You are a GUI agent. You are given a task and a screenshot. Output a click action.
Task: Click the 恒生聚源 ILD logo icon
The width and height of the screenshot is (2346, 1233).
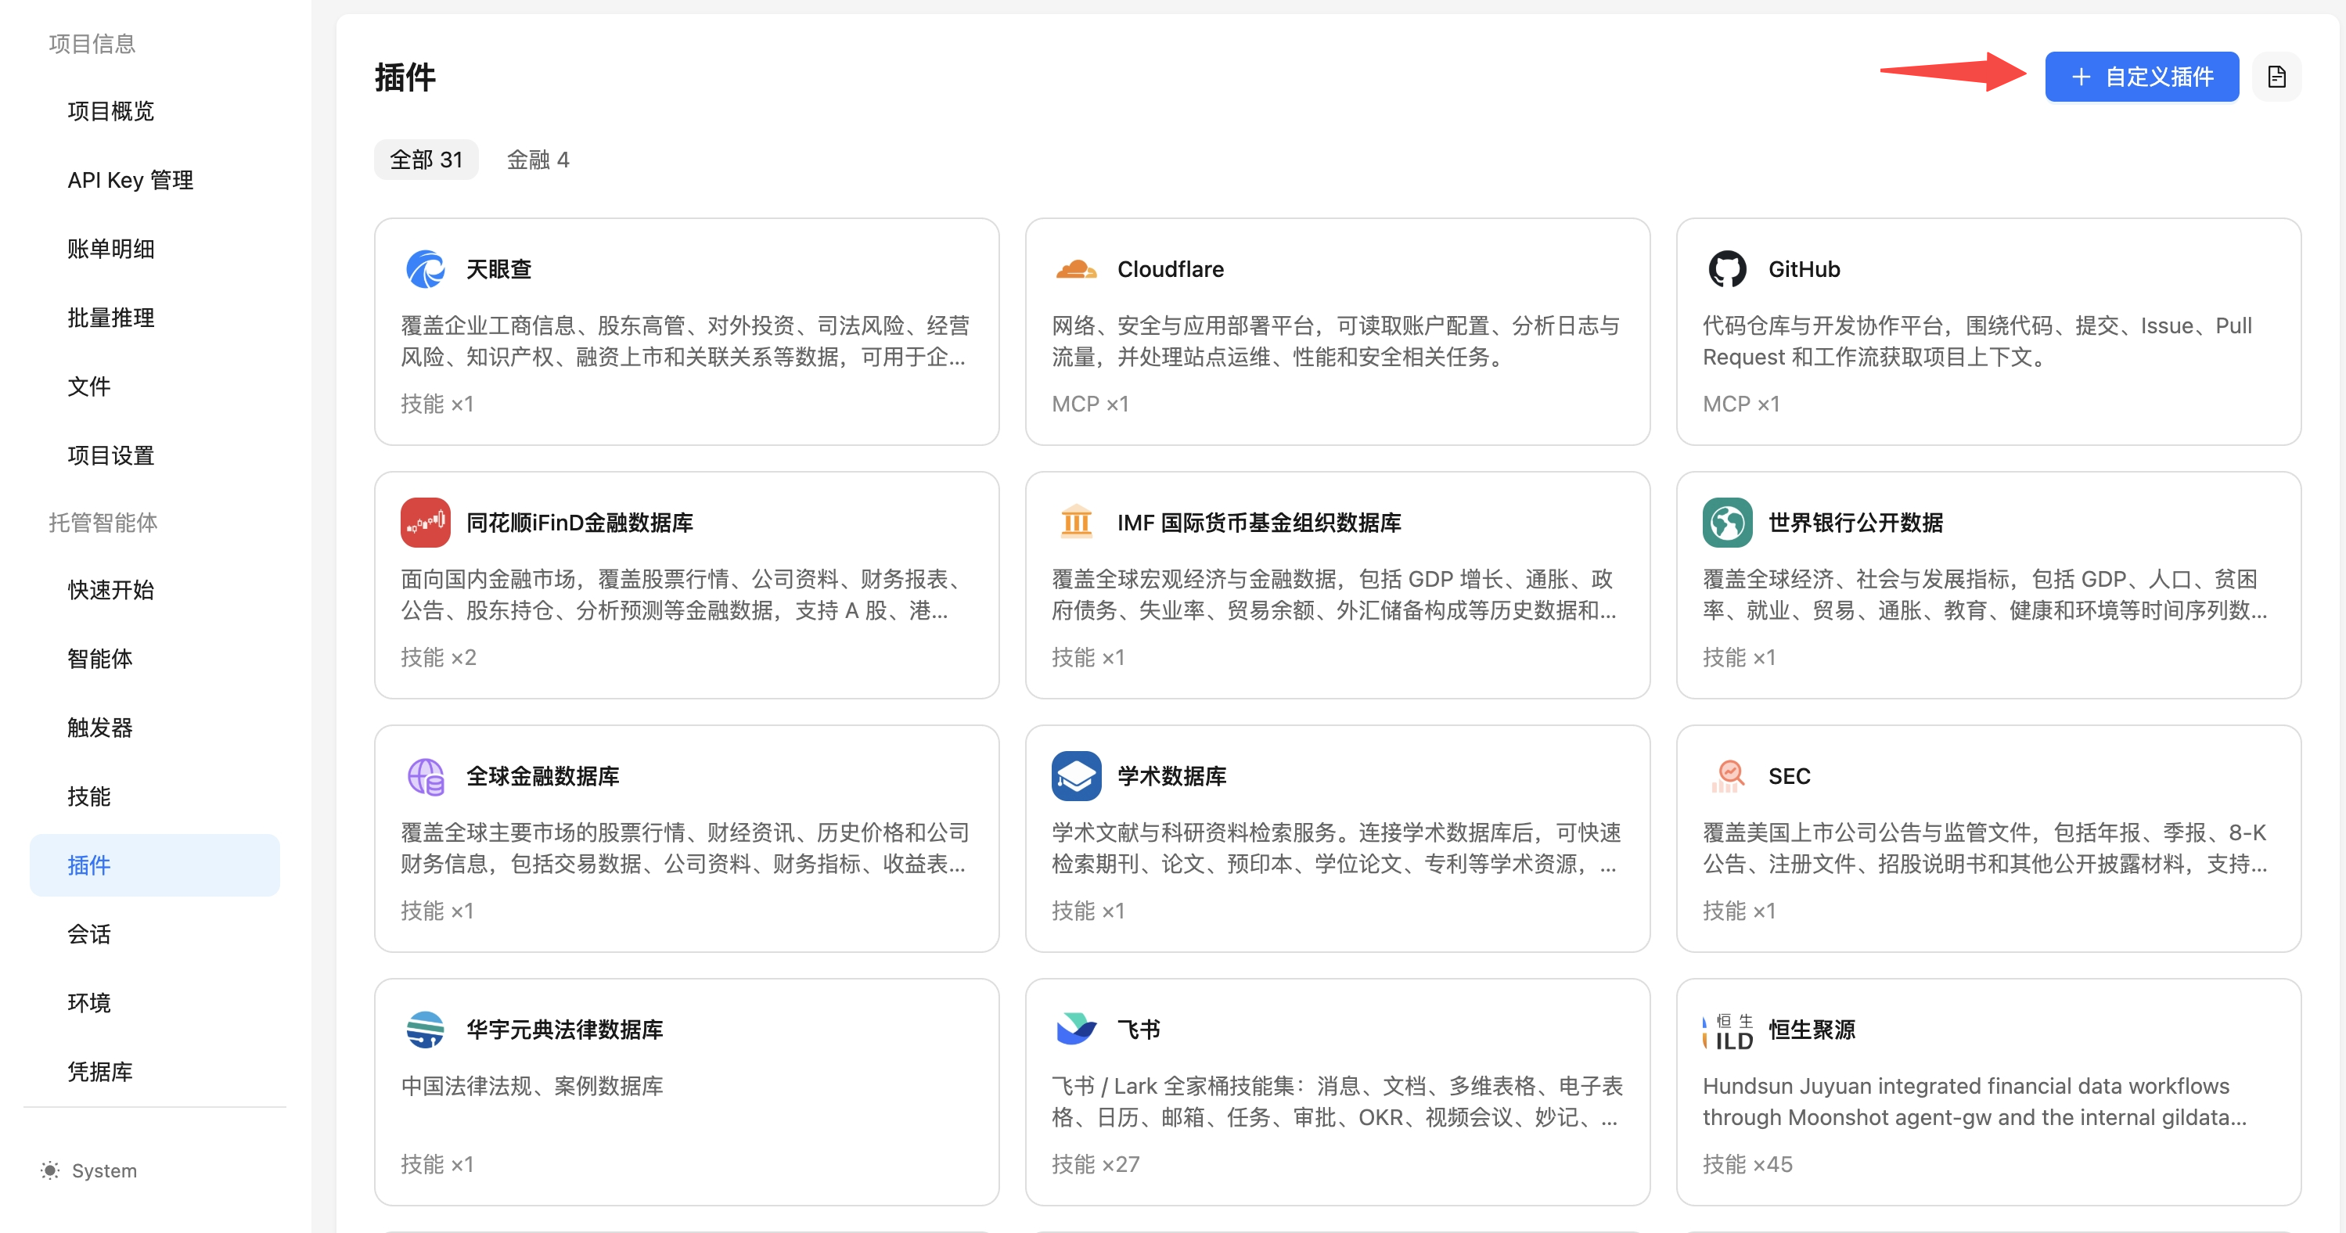coord(1727,1031)
